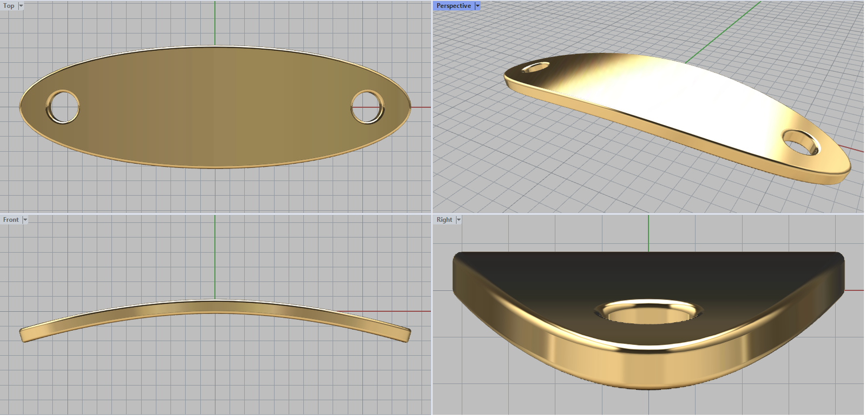The width and height of the screenshot is (866, 418).
Task: Expand the Perspective viewport menu arrow
Action: [x=477, y=6]
